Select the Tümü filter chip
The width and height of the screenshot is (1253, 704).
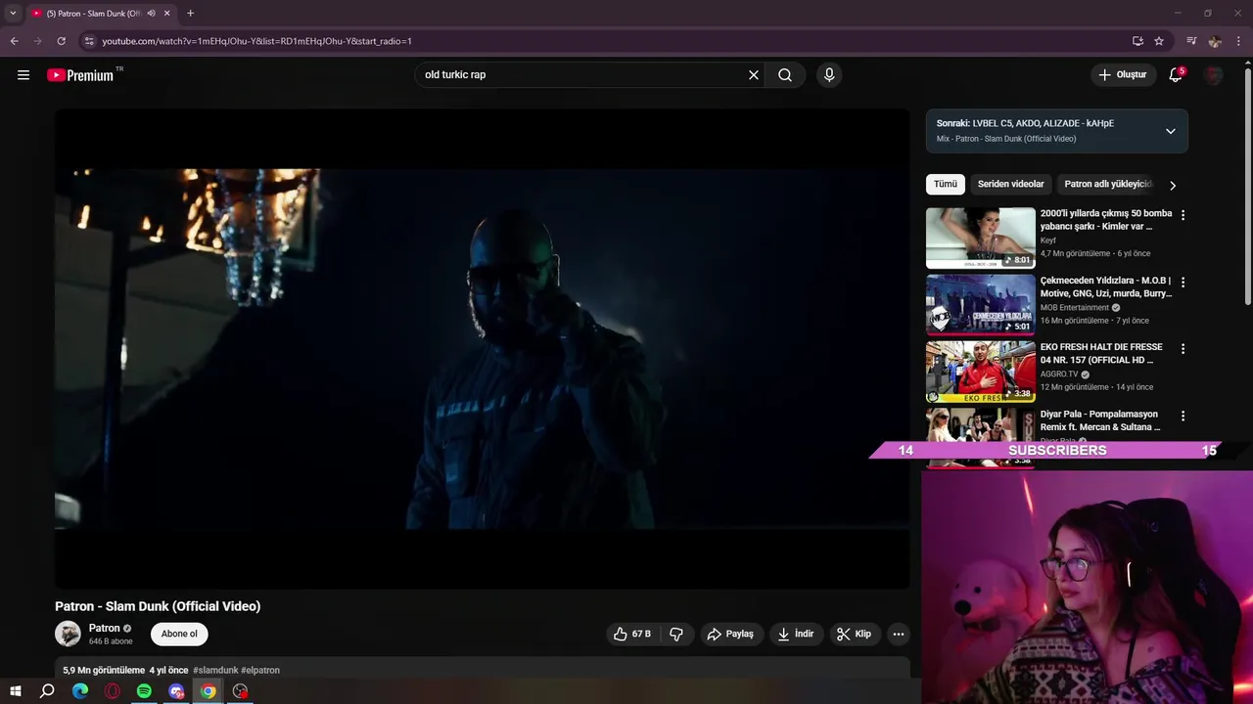946,184
